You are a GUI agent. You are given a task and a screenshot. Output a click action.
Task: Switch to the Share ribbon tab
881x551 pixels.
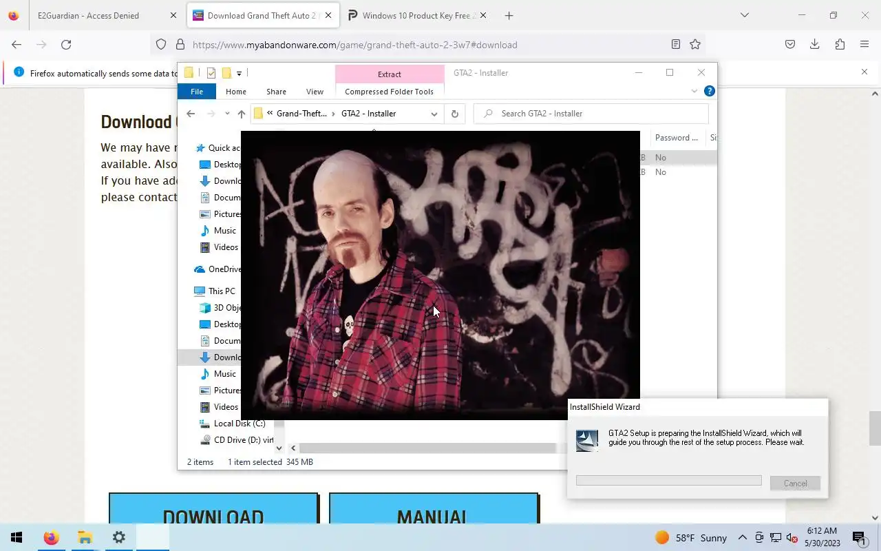click(276, 92)
